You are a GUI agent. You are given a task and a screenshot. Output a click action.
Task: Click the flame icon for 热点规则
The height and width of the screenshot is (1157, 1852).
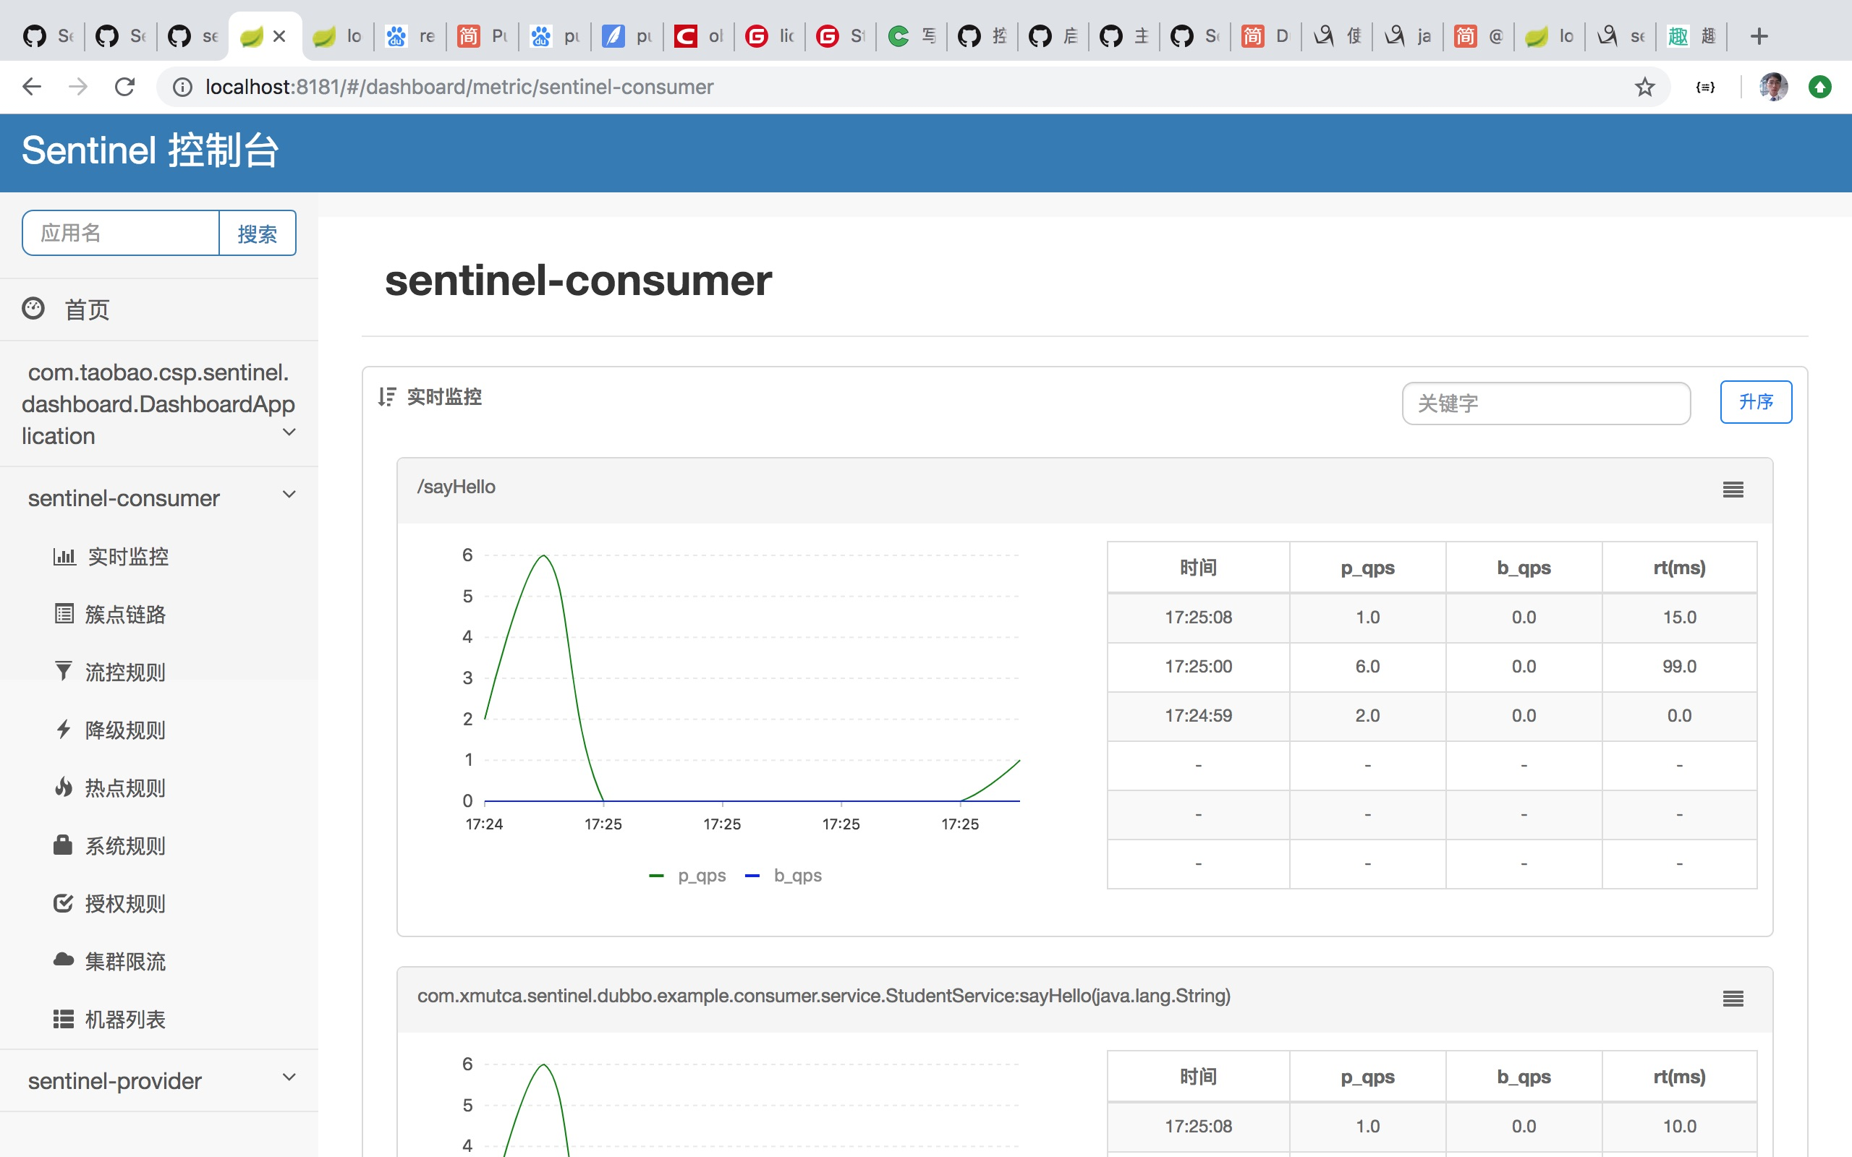tap(64, 787)
